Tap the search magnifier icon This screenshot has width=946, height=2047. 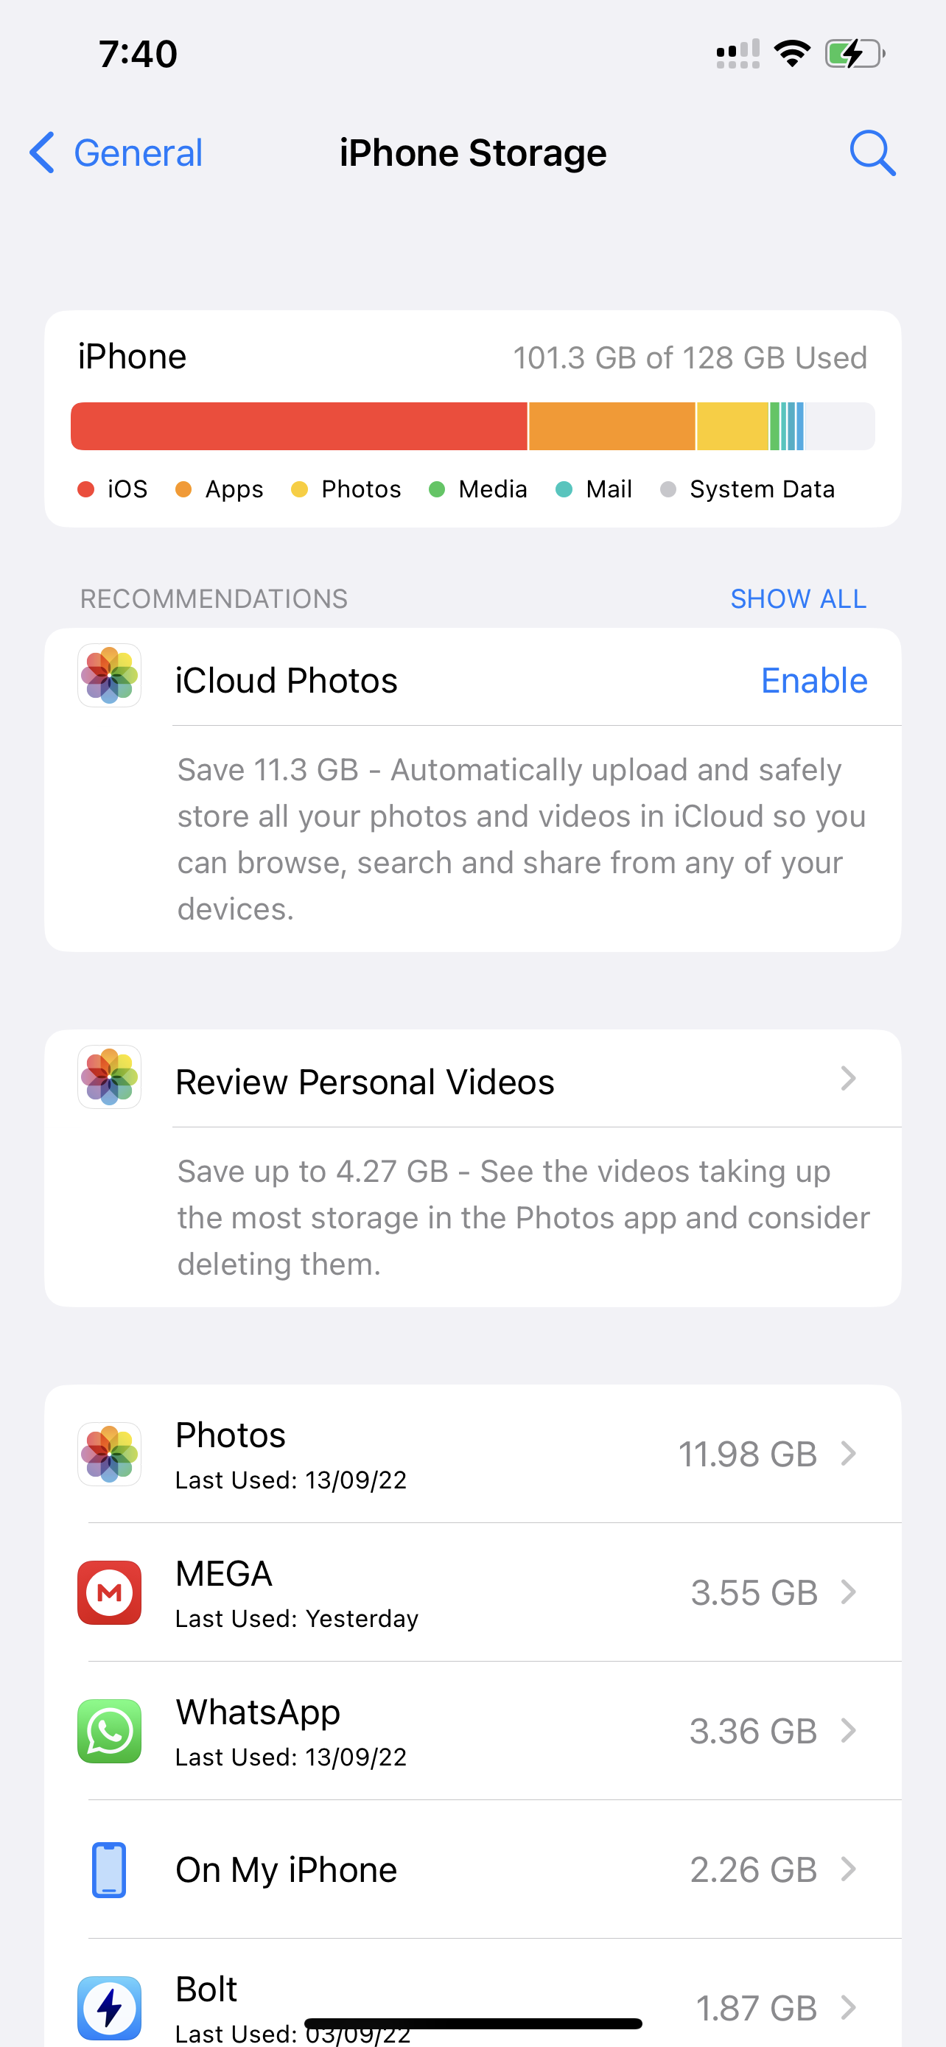(x=872, y=153)
